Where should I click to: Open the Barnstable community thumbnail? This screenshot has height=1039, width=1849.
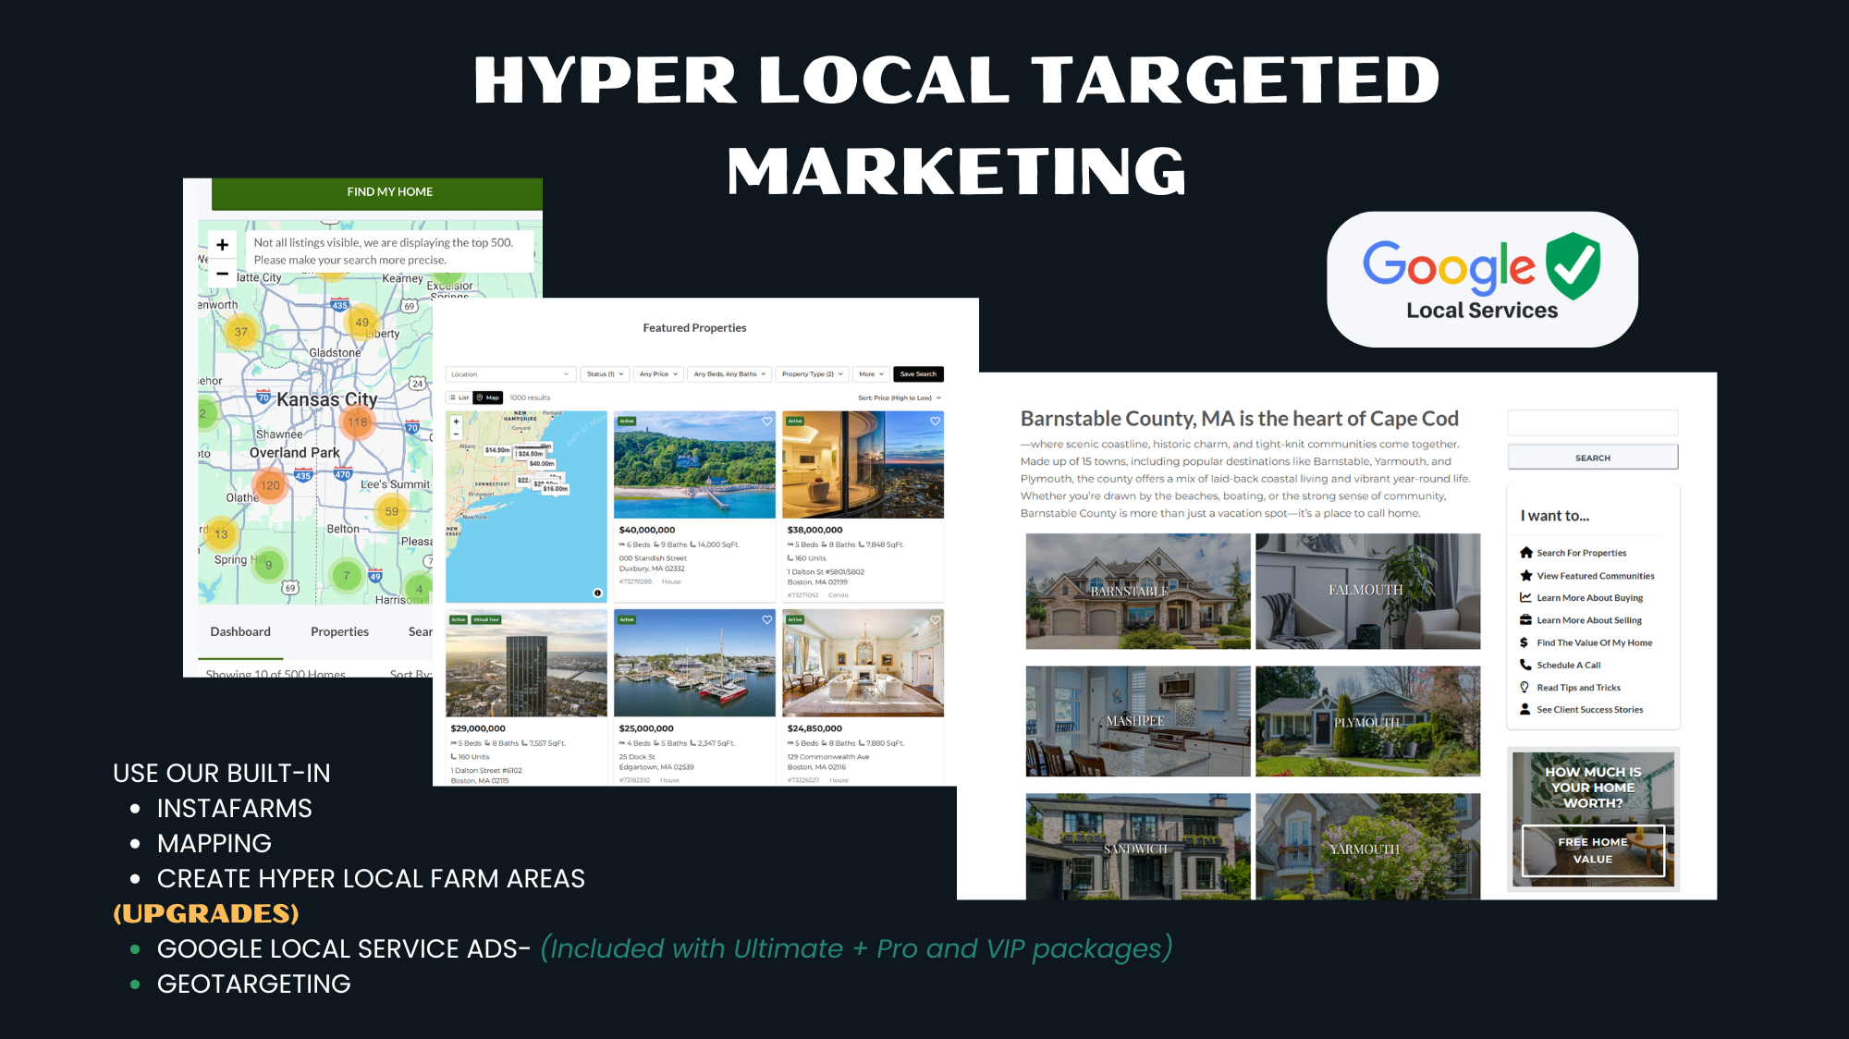[x=1138, y=591]
